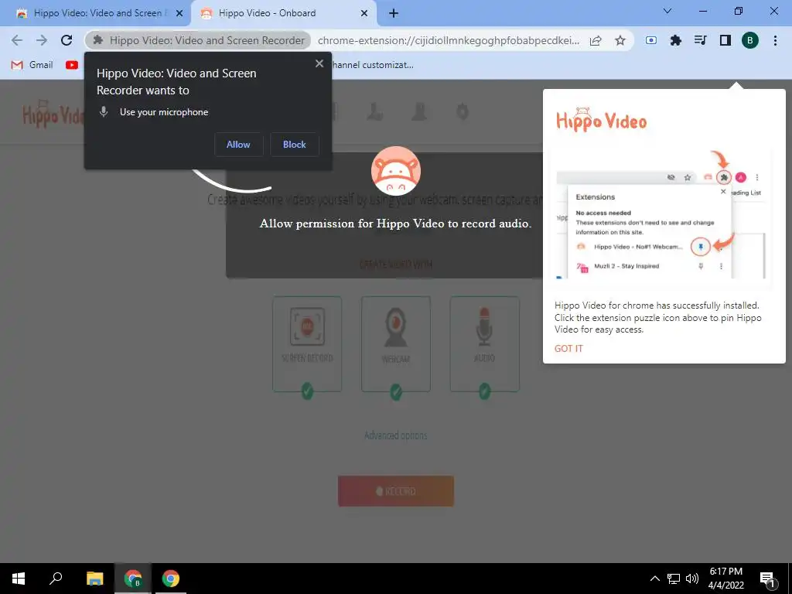This screenshot has width=792, height=594.
Task: Open the Extensions puzzle menu
Action: coord(676,40)
